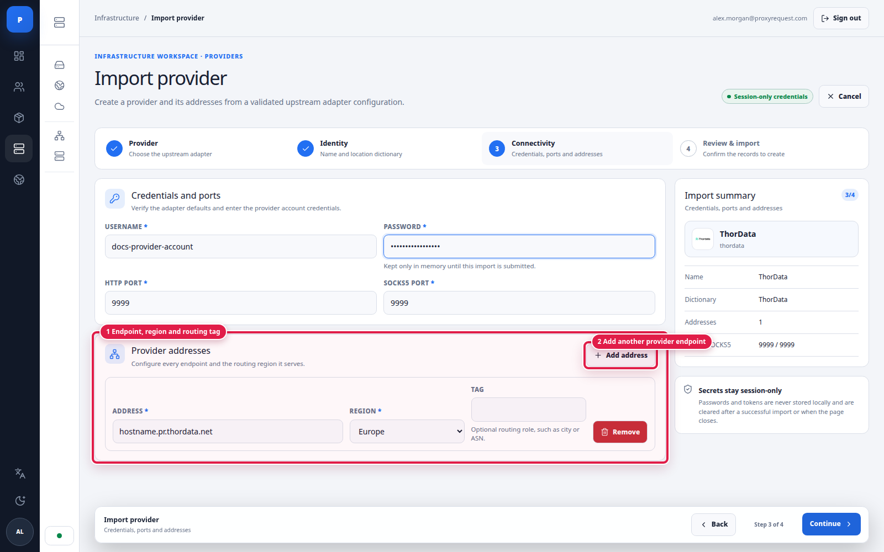This screenshot has width=884, height=552.
Task: Select the Connectivity step
Action: pyautogui.click(x=577, y=148)
